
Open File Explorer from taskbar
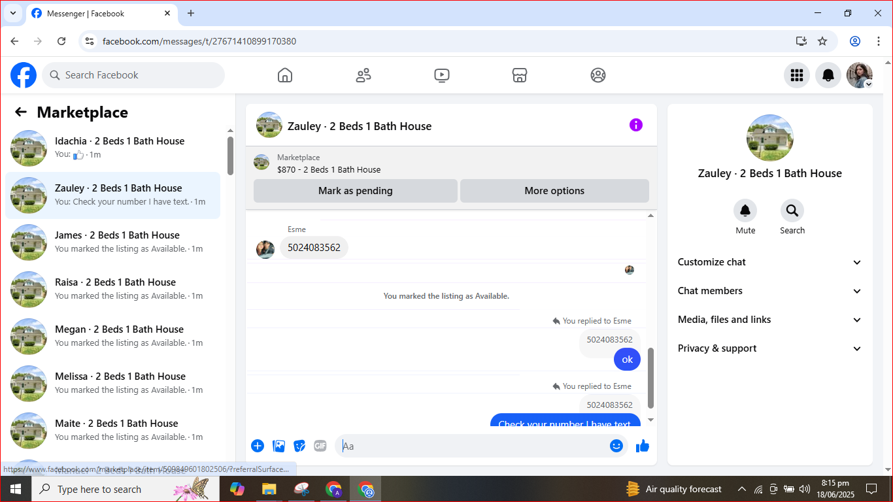pyautogui.click(x=269, y=489)
